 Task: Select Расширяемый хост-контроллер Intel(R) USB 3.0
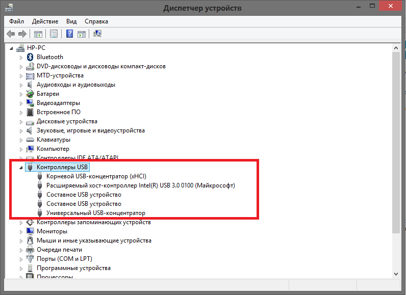141,185
